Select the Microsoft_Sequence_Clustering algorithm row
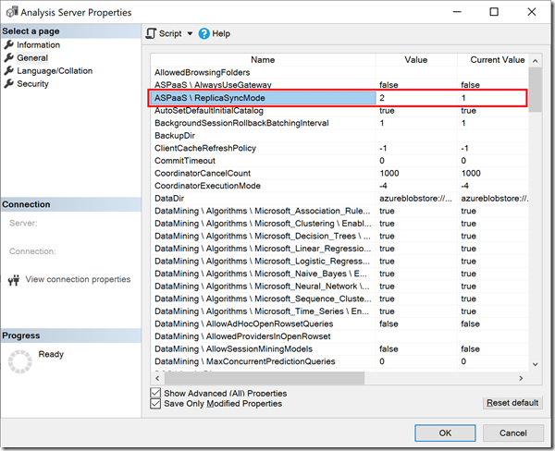This screenshot has height=451, width=555. point(339,299)
